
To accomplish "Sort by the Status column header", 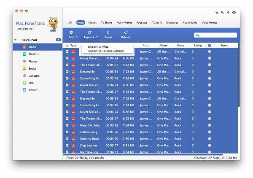I will (224, 46).
